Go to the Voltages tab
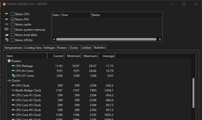The width and height of the screenshot is (202, 120). pos(49,48)
